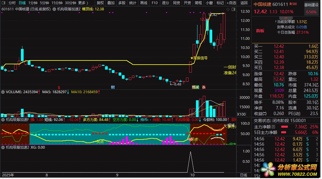
Task: Open the 基础建设 sector label
Action: pyautogui.click(x=311, y=5)
